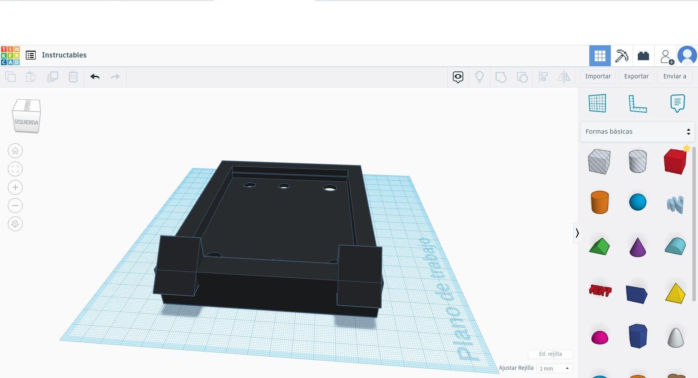Select the Ruler tool icon

(x=637, y=104)
